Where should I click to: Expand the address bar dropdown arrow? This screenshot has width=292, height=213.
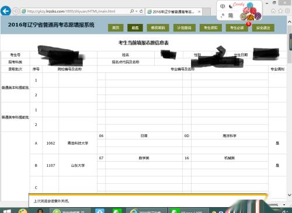(x=137, y=11)
